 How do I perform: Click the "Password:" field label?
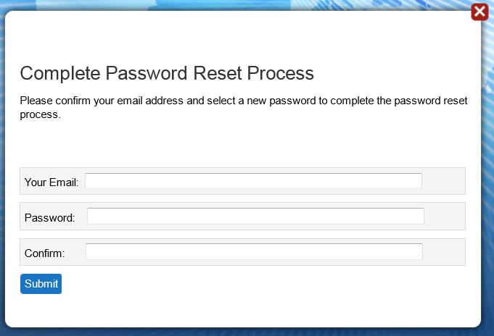point(49,217)
